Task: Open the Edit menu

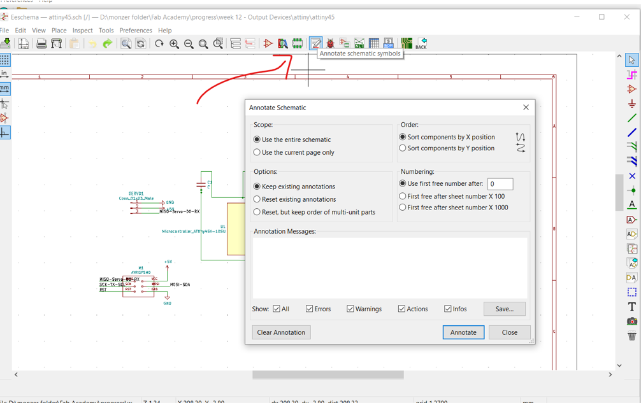Action: 20,30
